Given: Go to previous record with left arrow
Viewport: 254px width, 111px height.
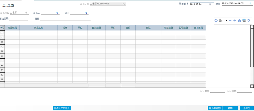Looking at the screenshot, I should click(230, 20).
